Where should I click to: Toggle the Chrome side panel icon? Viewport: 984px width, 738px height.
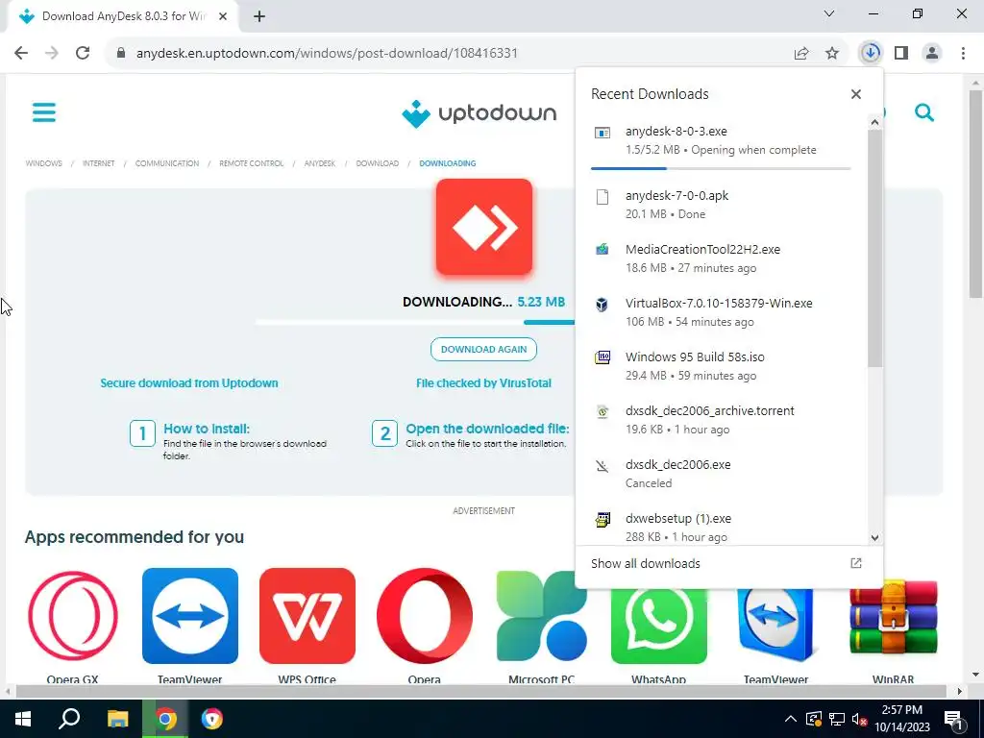pos(901,53)
